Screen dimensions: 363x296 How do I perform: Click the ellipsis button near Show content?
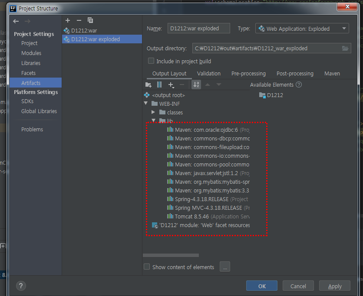coord(225,267)
